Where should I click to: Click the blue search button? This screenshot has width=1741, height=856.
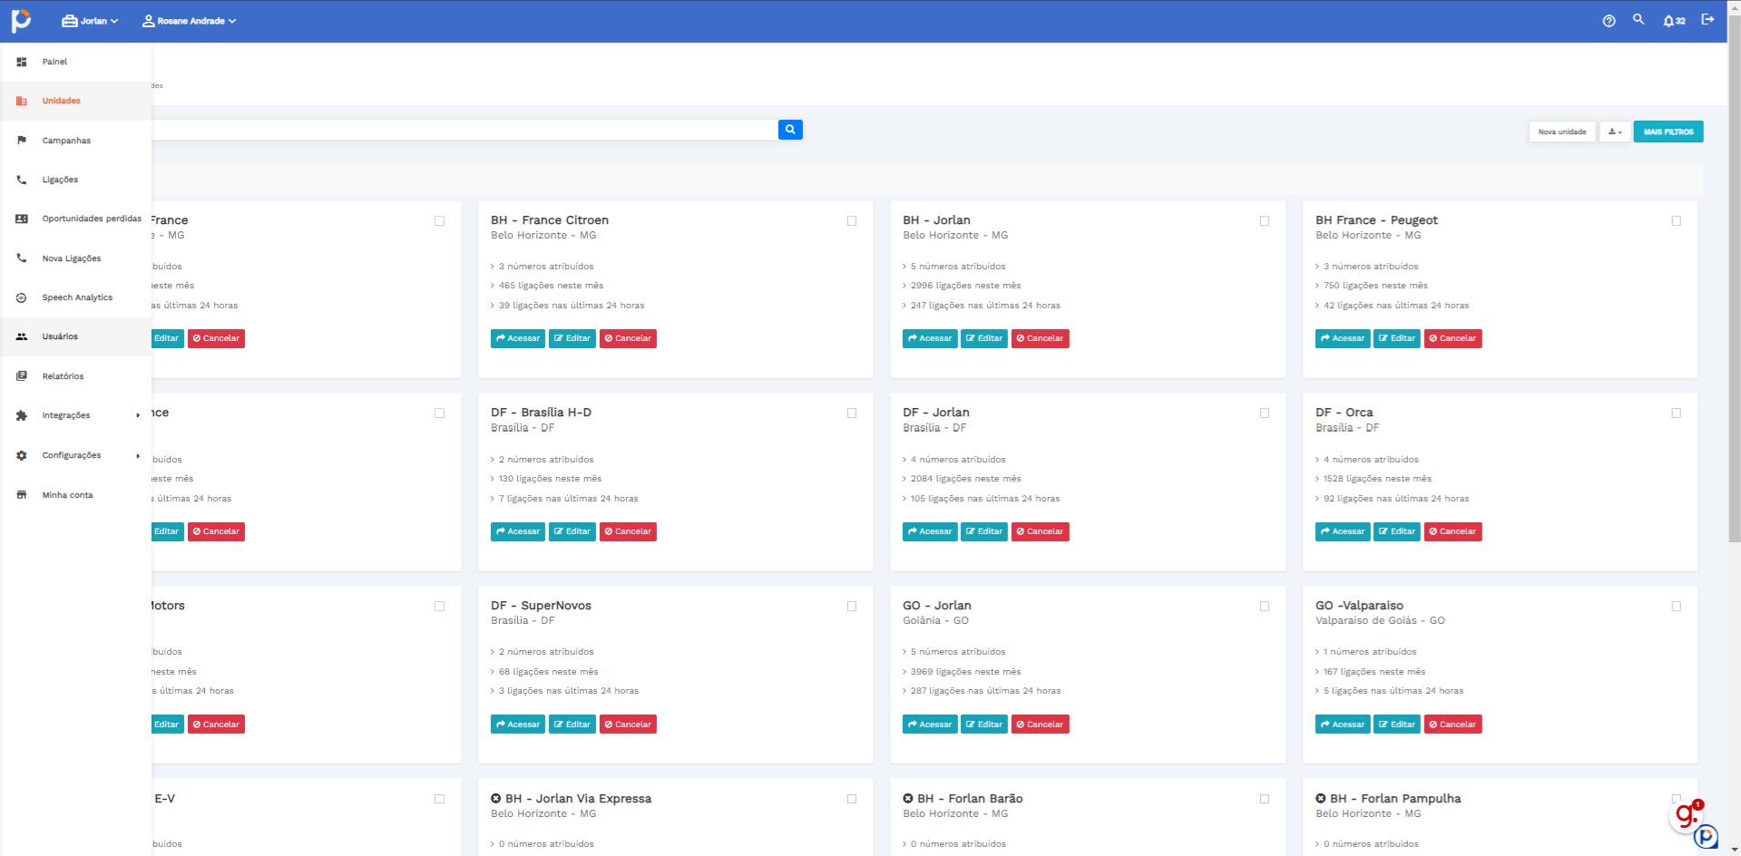click(x=790, y=130)
